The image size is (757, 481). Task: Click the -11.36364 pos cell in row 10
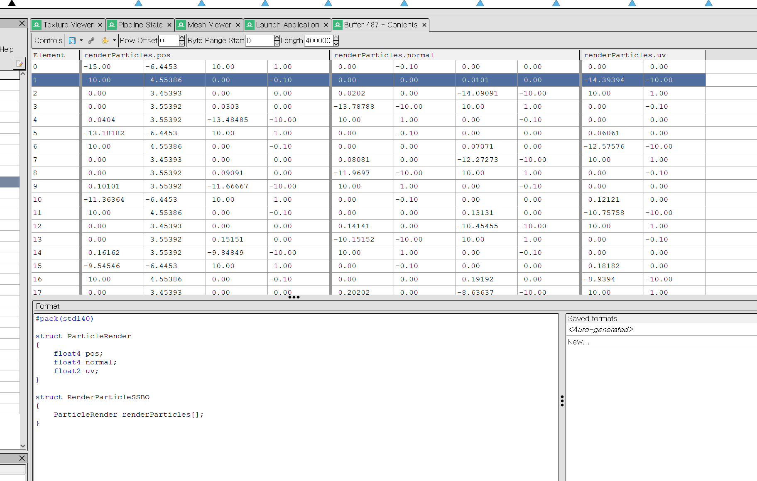tap(113, 199)
